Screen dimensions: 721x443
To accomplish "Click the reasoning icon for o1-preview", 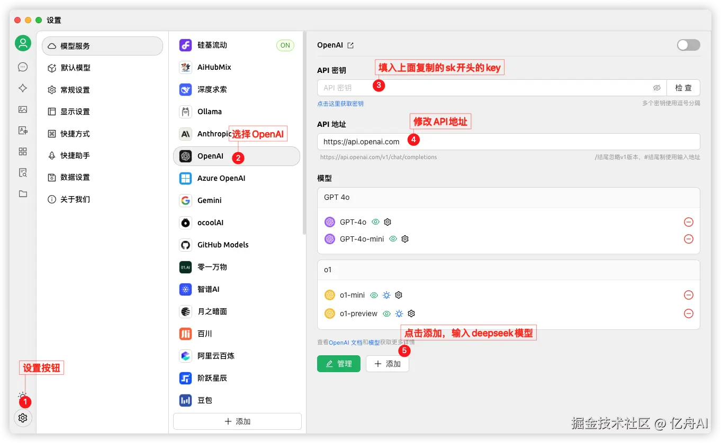I will point(399,313).
